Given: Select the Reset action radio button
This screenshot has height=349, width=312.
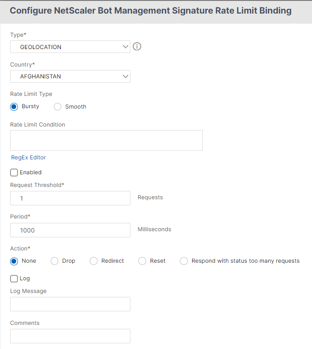Looking at the screenshot, I should click(142, 261).
